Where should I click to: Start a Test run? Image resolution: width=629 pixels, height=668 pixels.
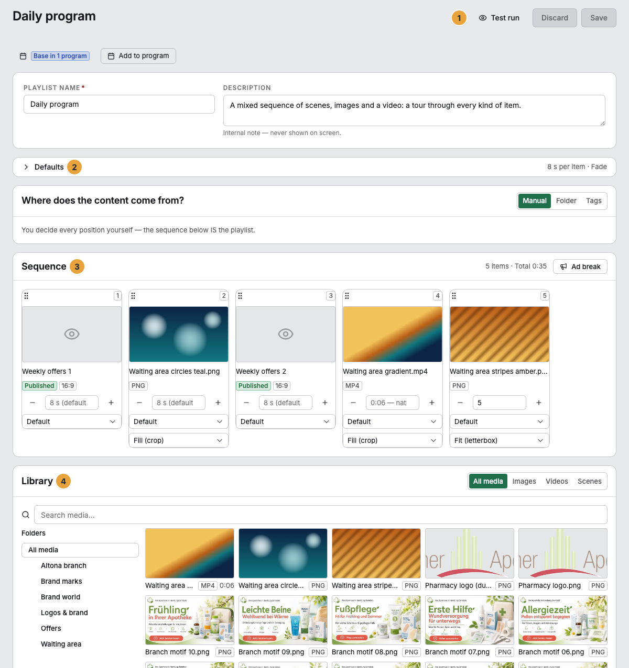click(x=499, y=18)
